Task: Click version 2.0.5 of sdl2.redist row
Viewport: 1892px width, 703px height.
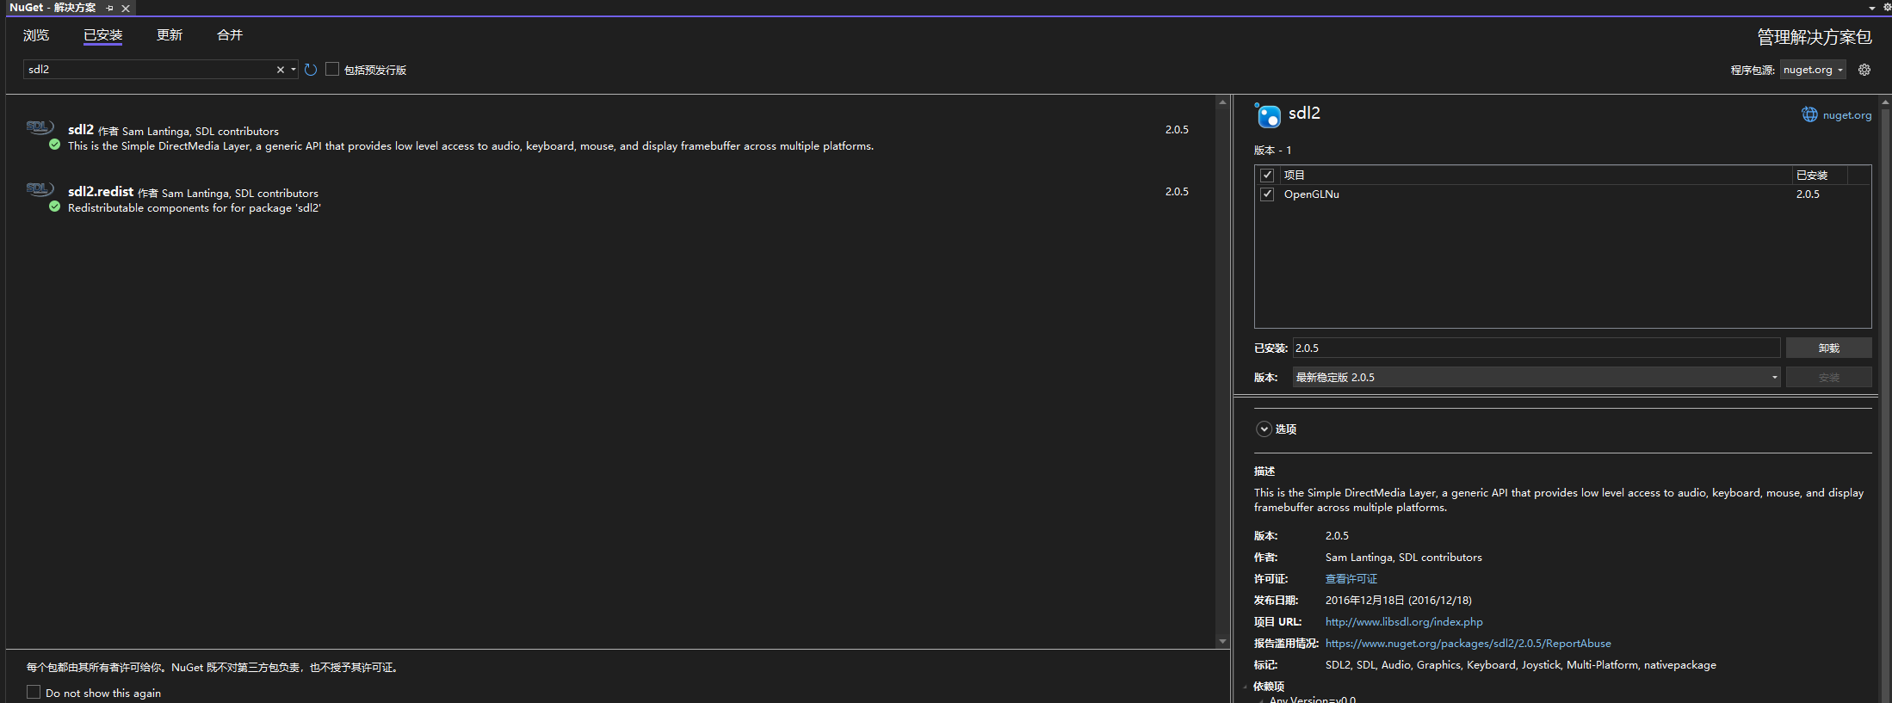Action: pyautogui.click(x=1177, y=192)
